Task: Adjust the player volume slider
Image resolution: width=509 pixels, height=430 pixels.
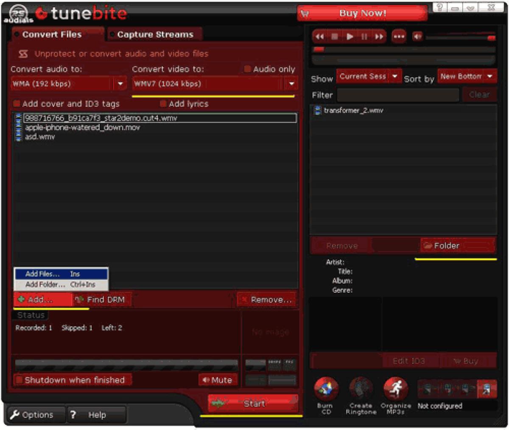Action: 460,38
